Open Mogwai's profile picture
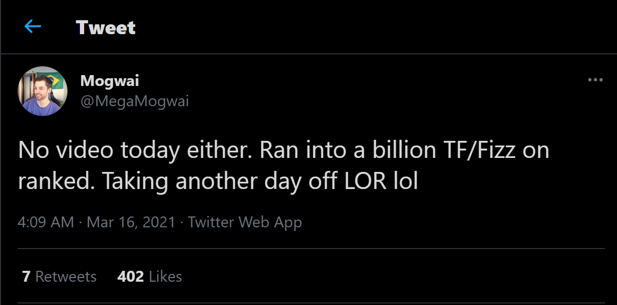The image size is (617, 305). (43, 91)
